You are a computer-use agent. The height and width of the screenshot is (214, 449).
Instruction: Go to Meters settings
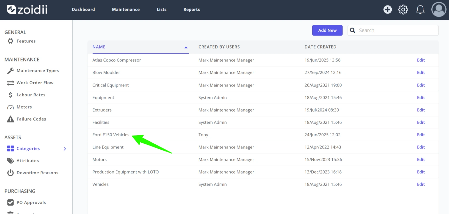pyautogui.click(x=24, y=107)
